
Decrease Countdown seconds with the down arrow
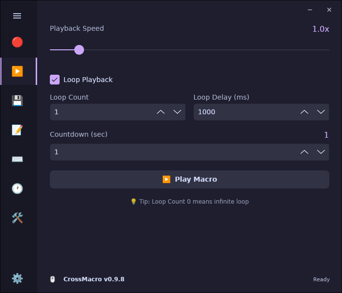[321, 152]
